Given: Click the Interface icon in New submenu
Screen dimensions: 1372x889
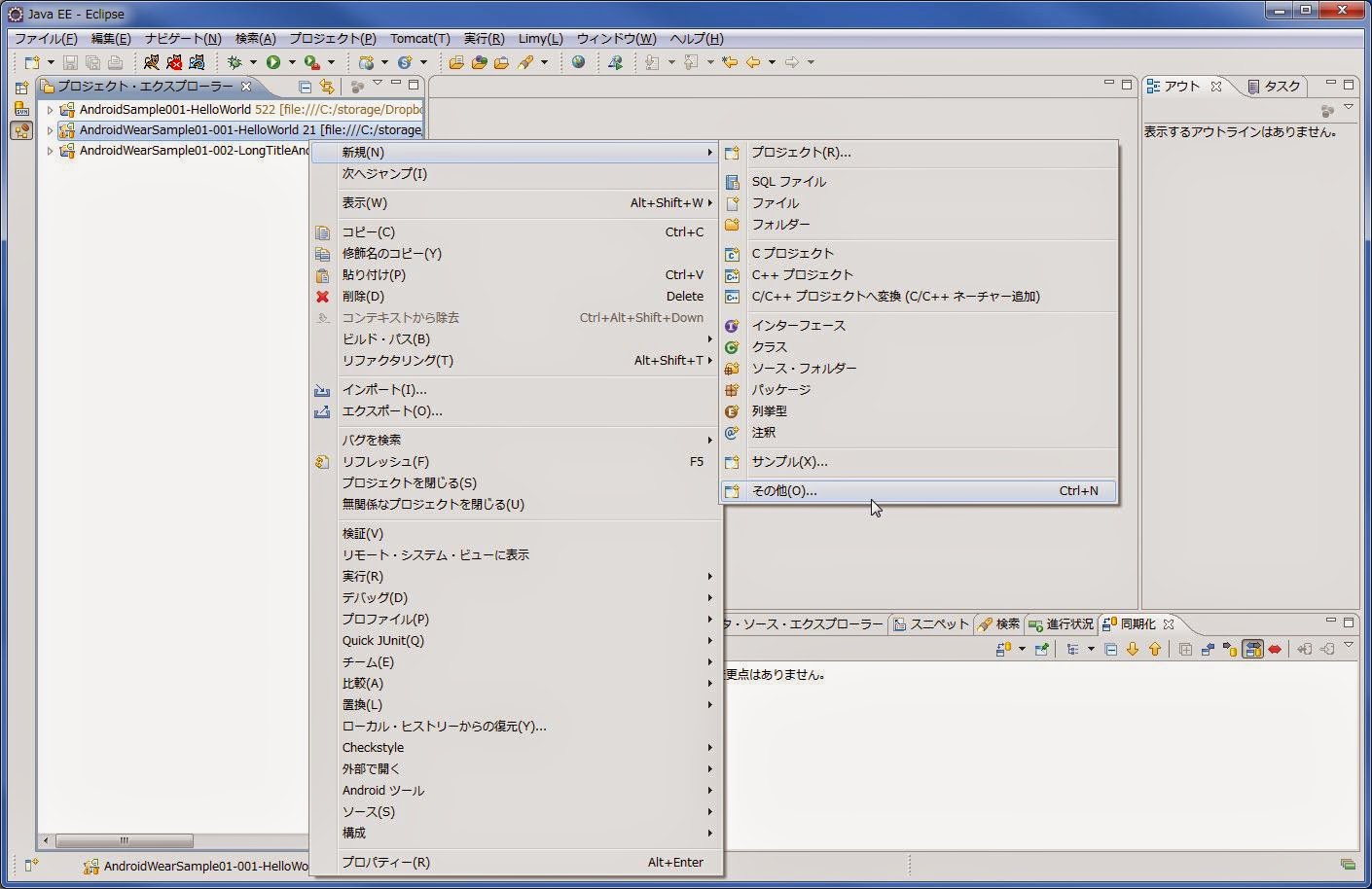Looking at the screenshot, I should (732, 326).
